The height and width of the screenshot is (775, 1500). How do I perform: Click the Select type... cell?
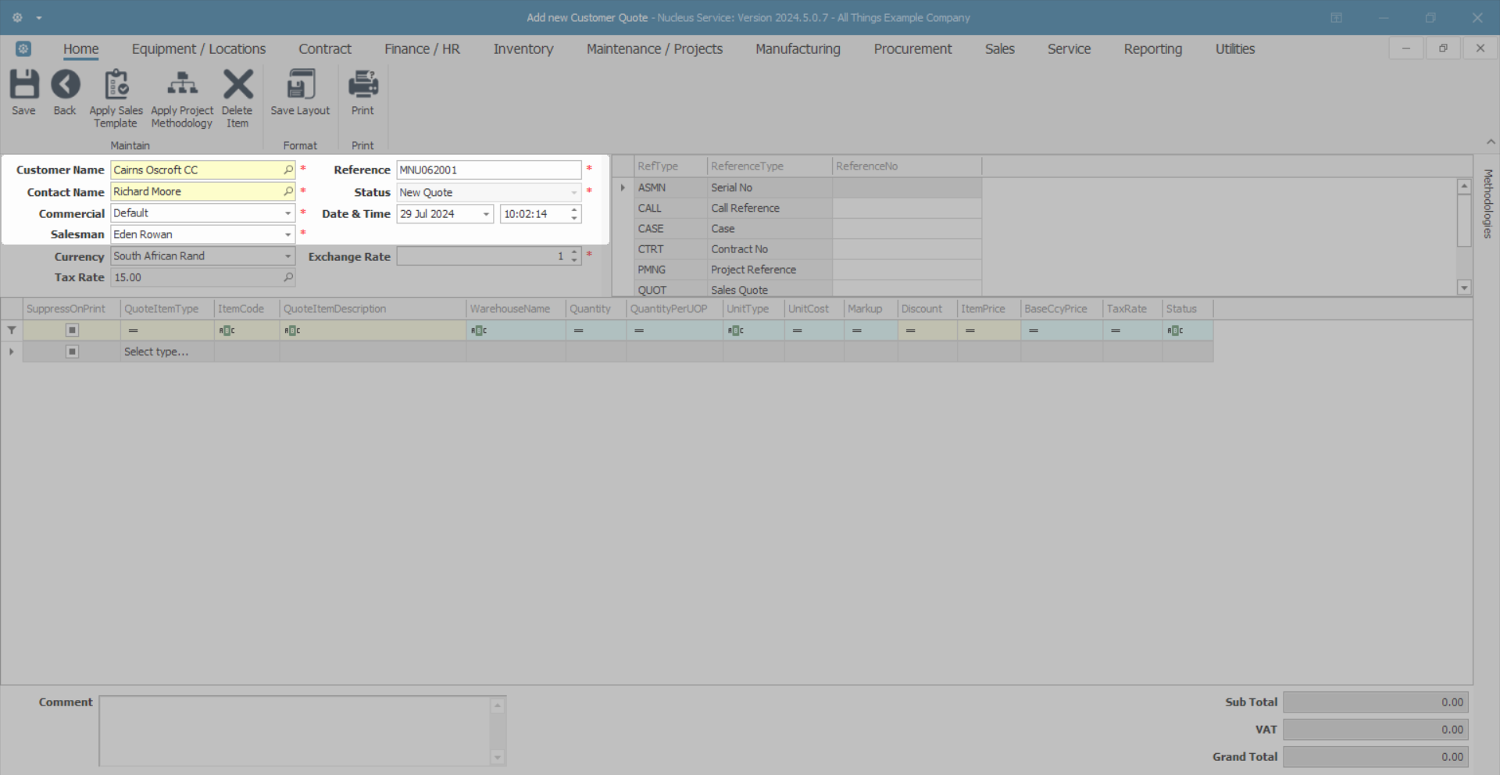(x=167, y=352)
